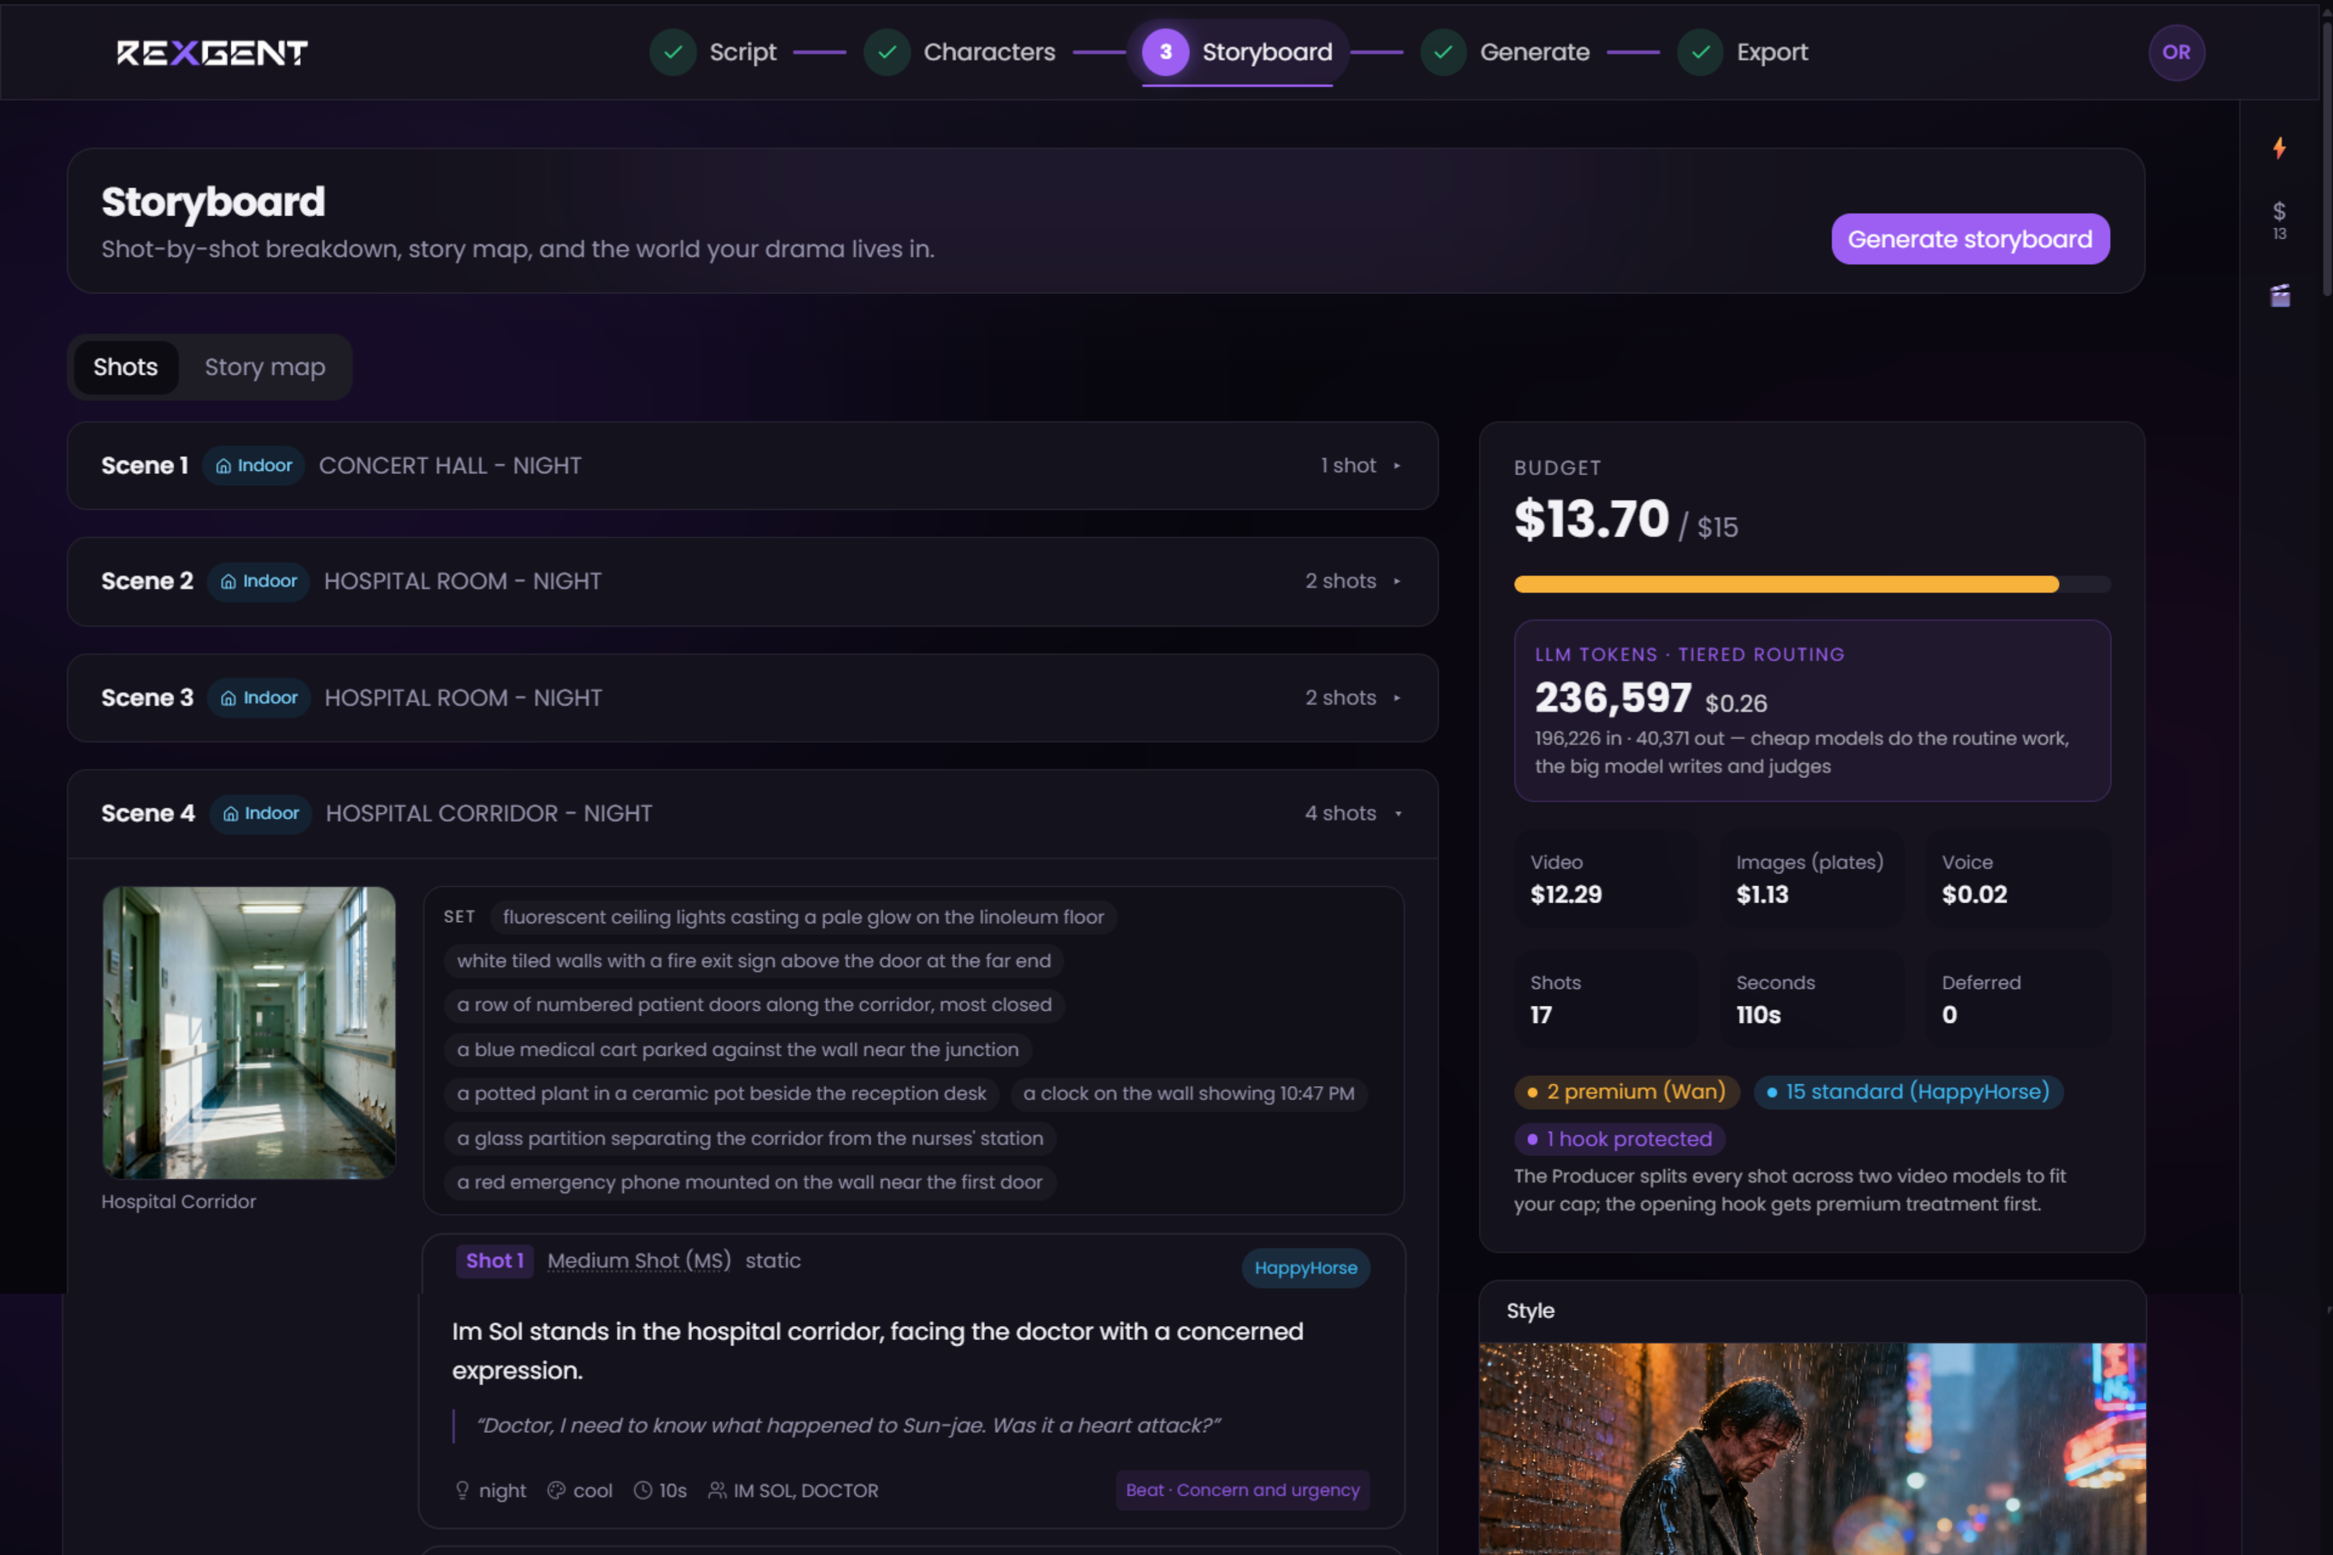Collapse Scene 4 using its 4 shots arrow
This screenshot has height=1555, width=2333.
(1399, 814)
